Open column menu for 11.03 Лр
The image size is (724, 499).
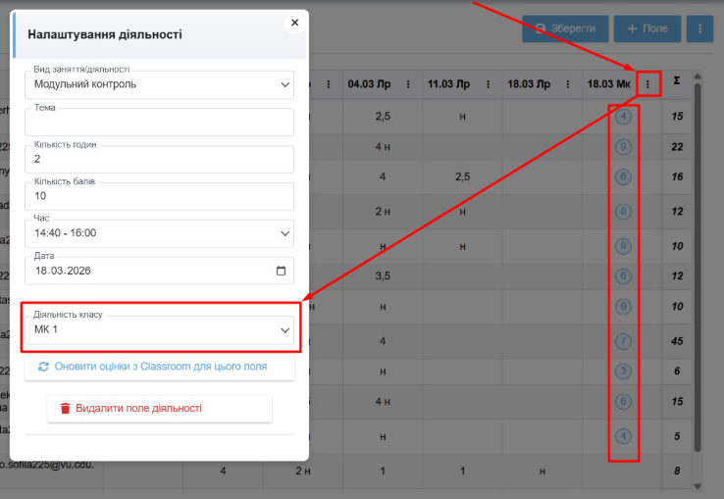[490, 84]
